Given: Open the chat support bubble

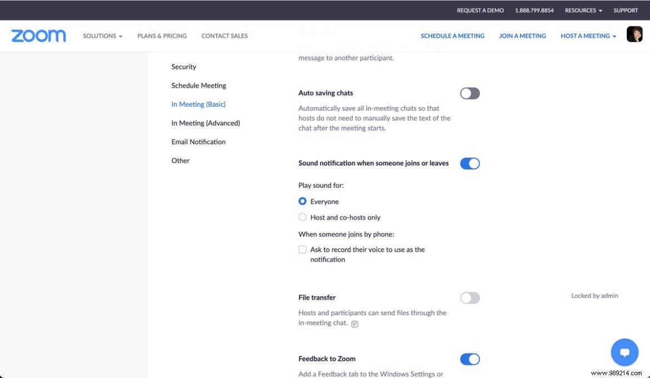Looking at the screenshot, I should [624, 352].
